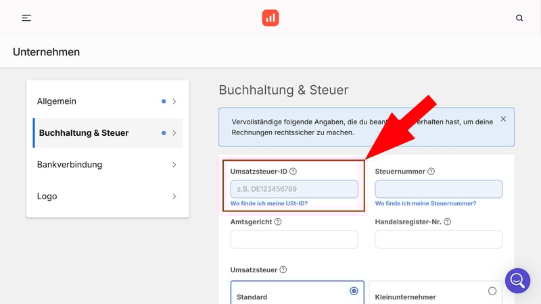Screen dimensions: 541x304
Task: Open search via the magnifier icon
Action: pyautogui.click(x=519, y=18)
